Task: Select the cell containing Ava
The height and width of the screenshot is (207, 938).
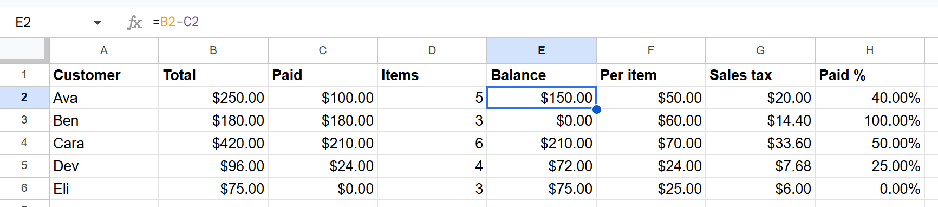Action: click(104, 98)
